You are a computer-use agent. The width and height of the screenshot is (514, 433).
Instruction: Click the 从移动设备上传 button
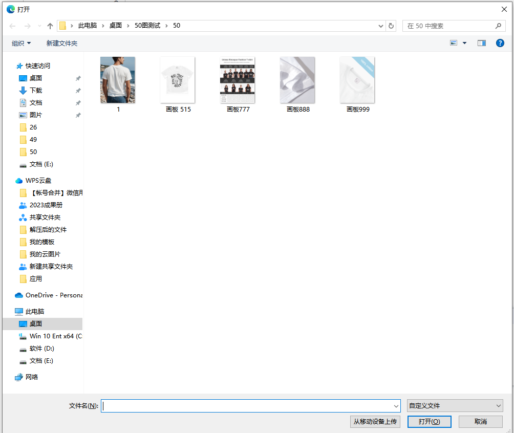[375, 422]
